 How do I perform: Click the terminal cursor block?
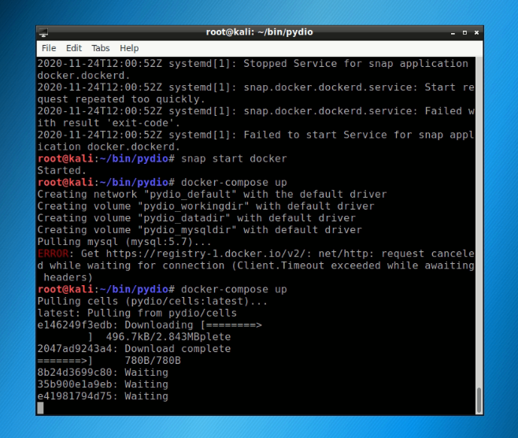[40, 408]
